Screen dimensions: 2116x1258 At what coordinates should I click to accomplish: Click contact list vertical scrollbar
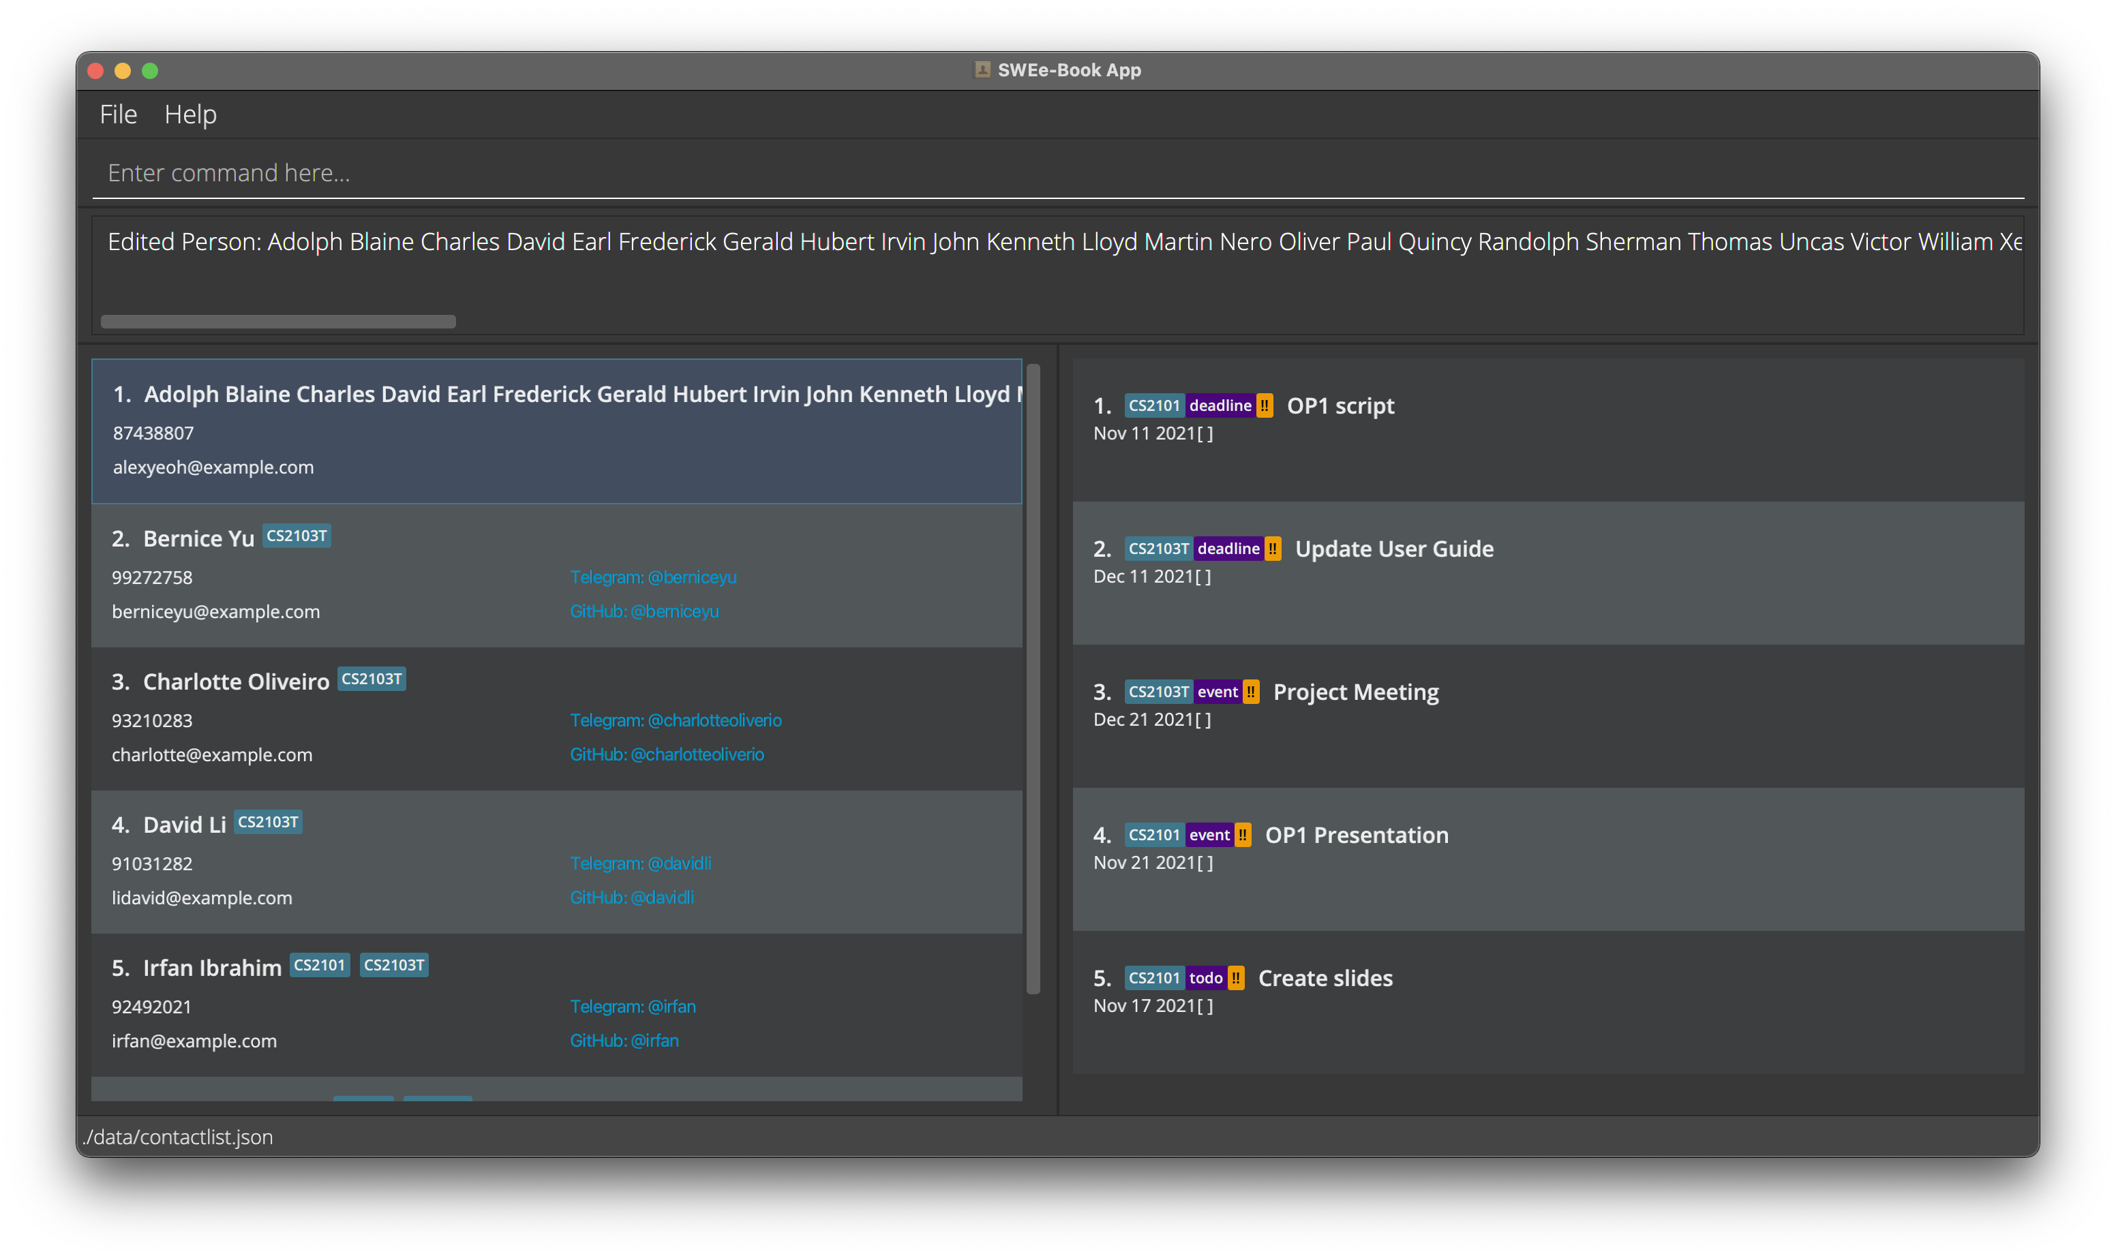coord(1033,678)
